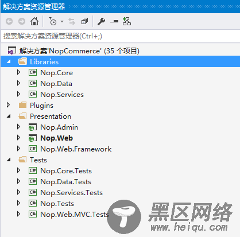
Task: Click the Tests folder icon
Action: 22,160
